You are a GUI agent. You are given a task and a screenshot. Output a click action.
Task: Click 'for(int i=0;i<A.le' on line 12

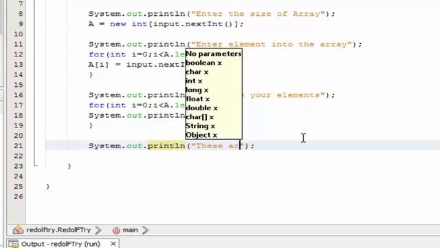tap(137, 54)
